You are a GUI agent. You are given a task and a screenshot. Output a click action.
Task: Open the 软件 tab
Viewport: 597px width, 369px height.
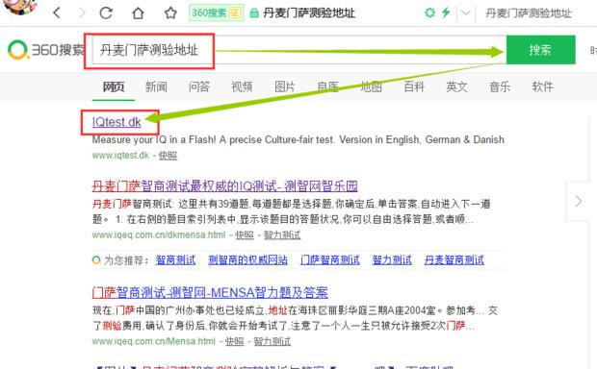click(542, 86)
